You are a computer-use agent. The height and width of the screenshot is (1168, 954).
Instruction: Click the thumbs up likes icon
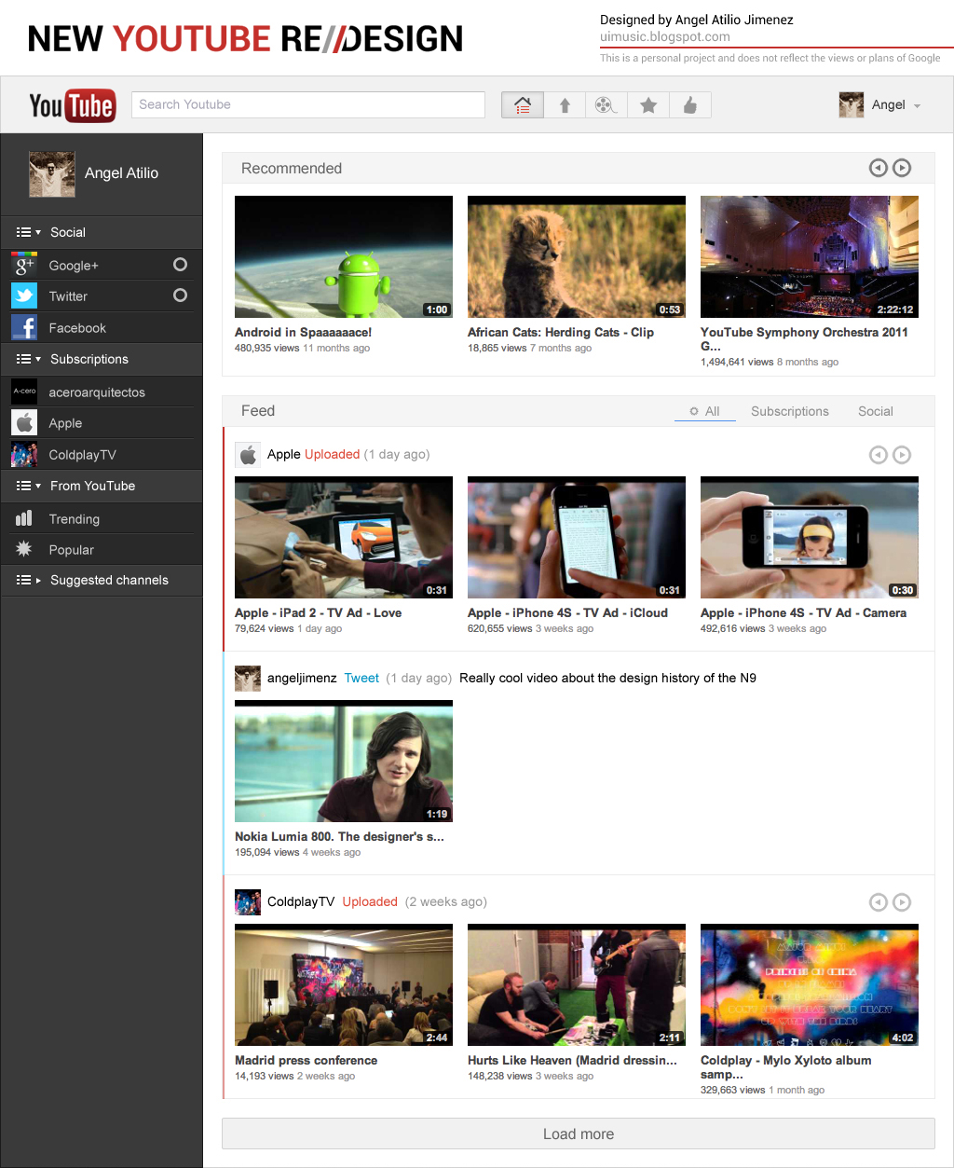click(690, 105)
